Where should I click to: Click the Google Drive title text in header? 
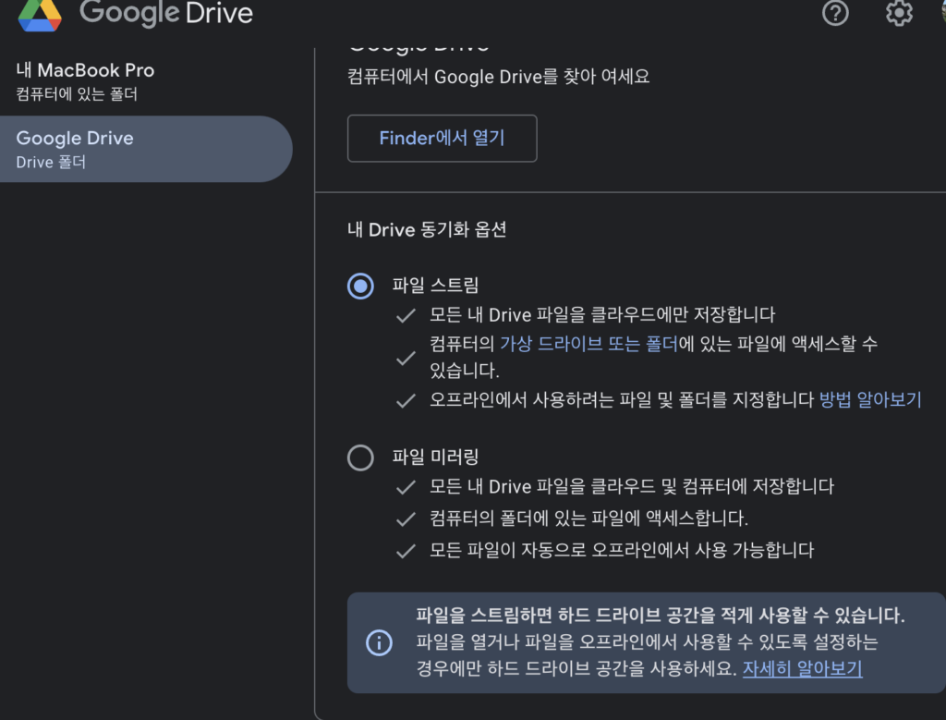tap(166, 13)
